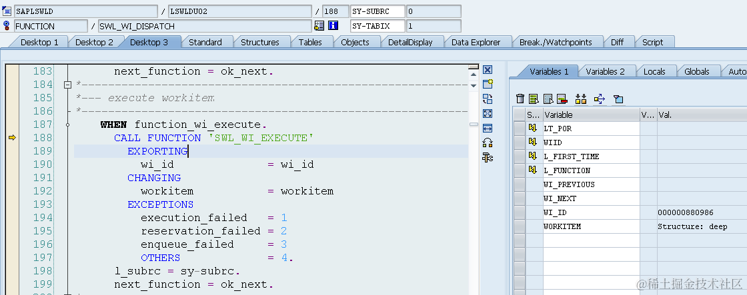Click the line number field showing 188
This screenshot has height=295, width=747.
335,11
